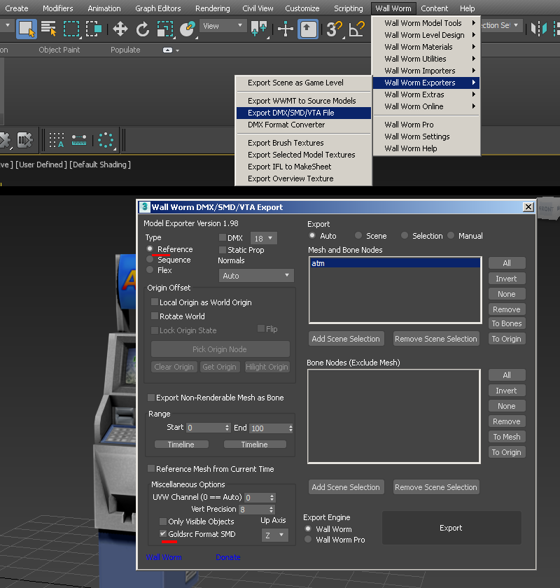560x588 pixels.
Task: Select atm in Mesh and Bone Nodes list
Action: pyautogui.click(x=395, y=263)
